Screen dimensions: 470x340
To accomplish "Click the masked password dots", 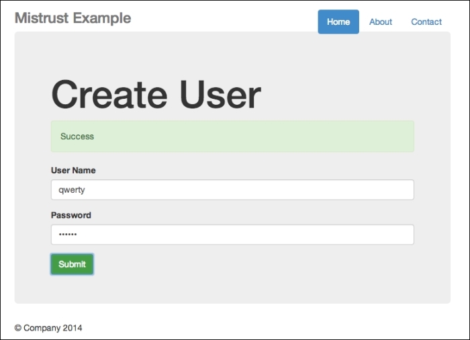I will [68, 235].
